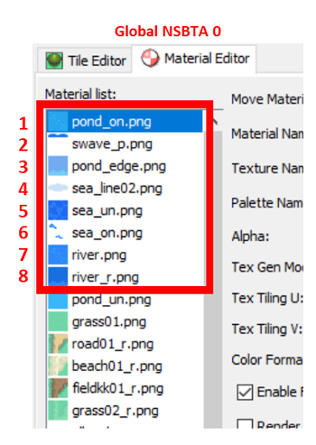Viewport: 316px width, 445px height.
Task: Select pond_un.png in the material list
Action: (125, 300)
